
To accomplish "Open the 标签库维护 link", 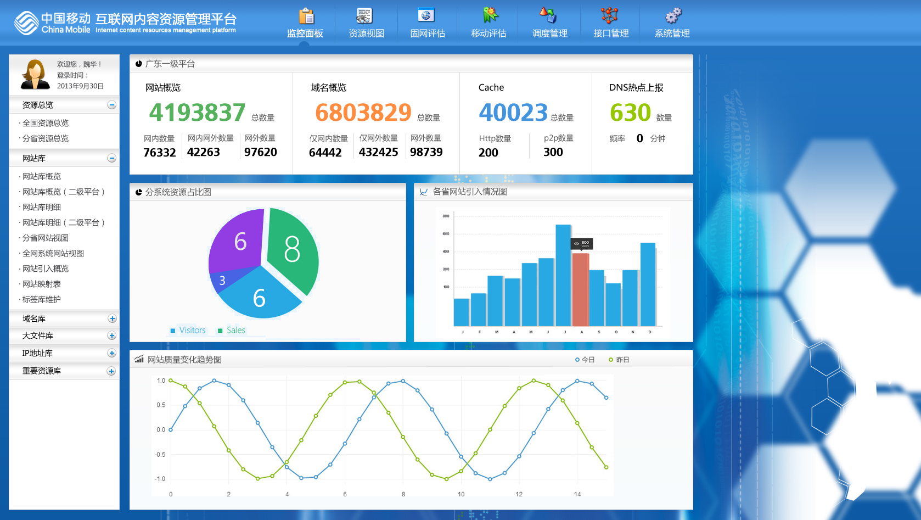I will click(x=42, y=299).
